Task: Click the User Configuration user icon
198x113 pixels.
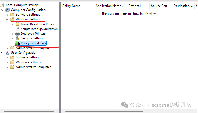Action: [x=7, y=53]
